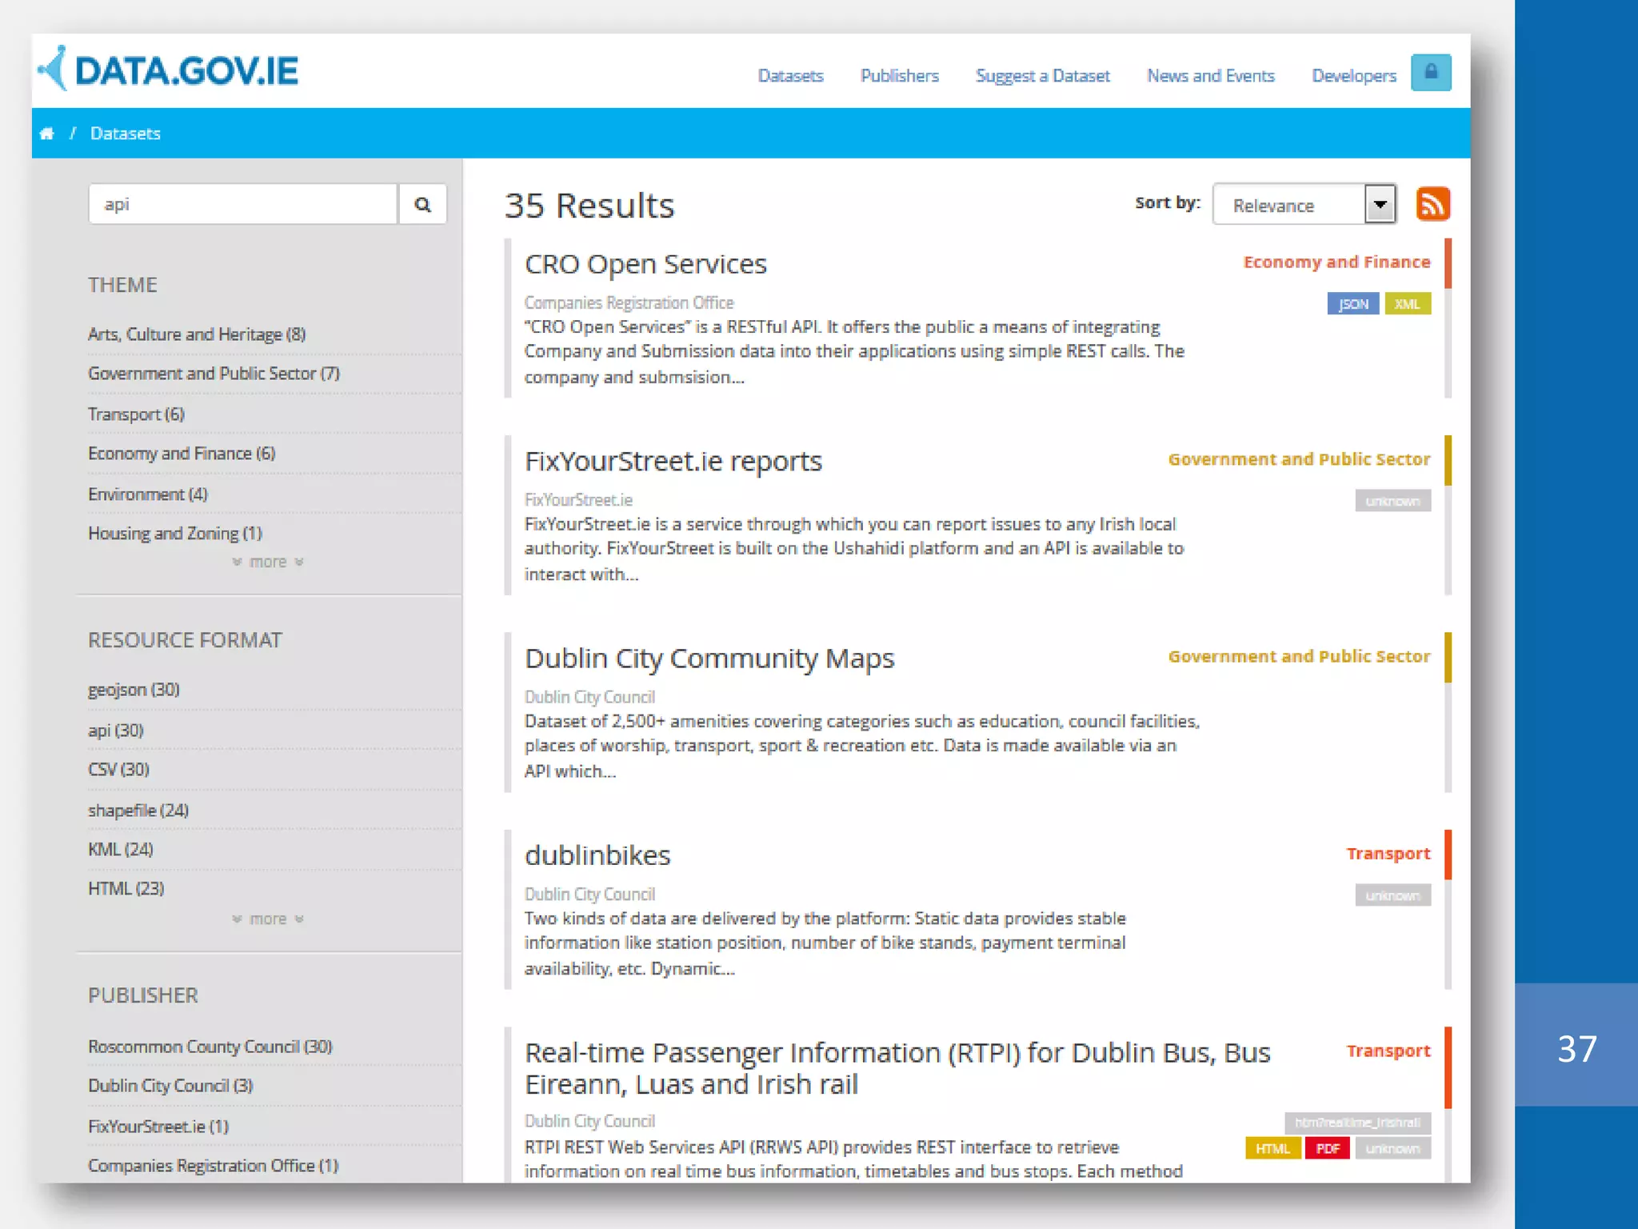Open the dublinbikes dataset link
This screenshot has height=1229, width=1638.
(x=597, y=855)
